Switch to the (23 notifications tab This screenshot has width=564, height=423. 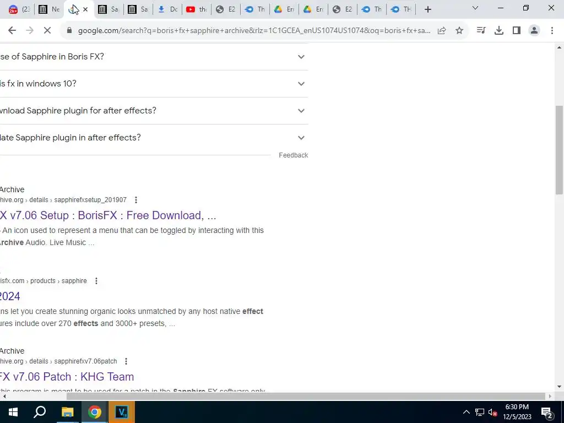pyautogui.click(x=19, y=9)
